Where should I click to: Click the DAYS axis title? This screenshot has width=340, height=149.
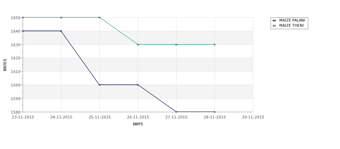tap(138, 124)
